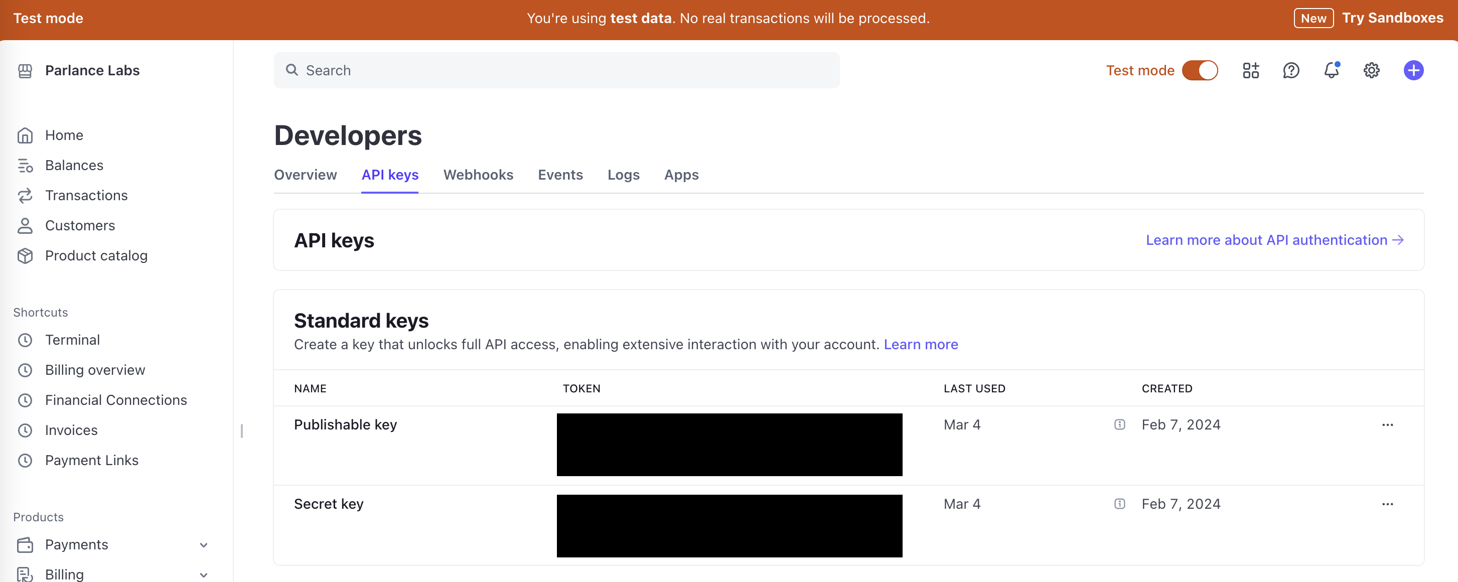Click the Parlance Labs account switcher
Image resolution: width=1458 pixels, height=582 pixels.
click(x=92, y=70)
